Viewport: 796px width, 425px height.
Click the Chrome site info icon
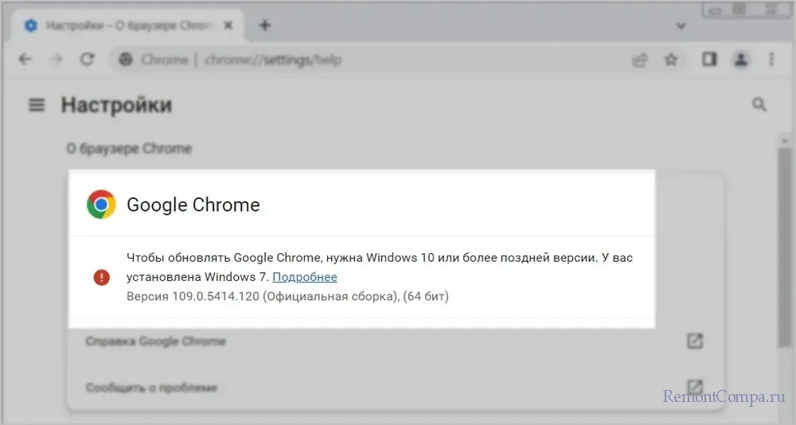[126, 60]
